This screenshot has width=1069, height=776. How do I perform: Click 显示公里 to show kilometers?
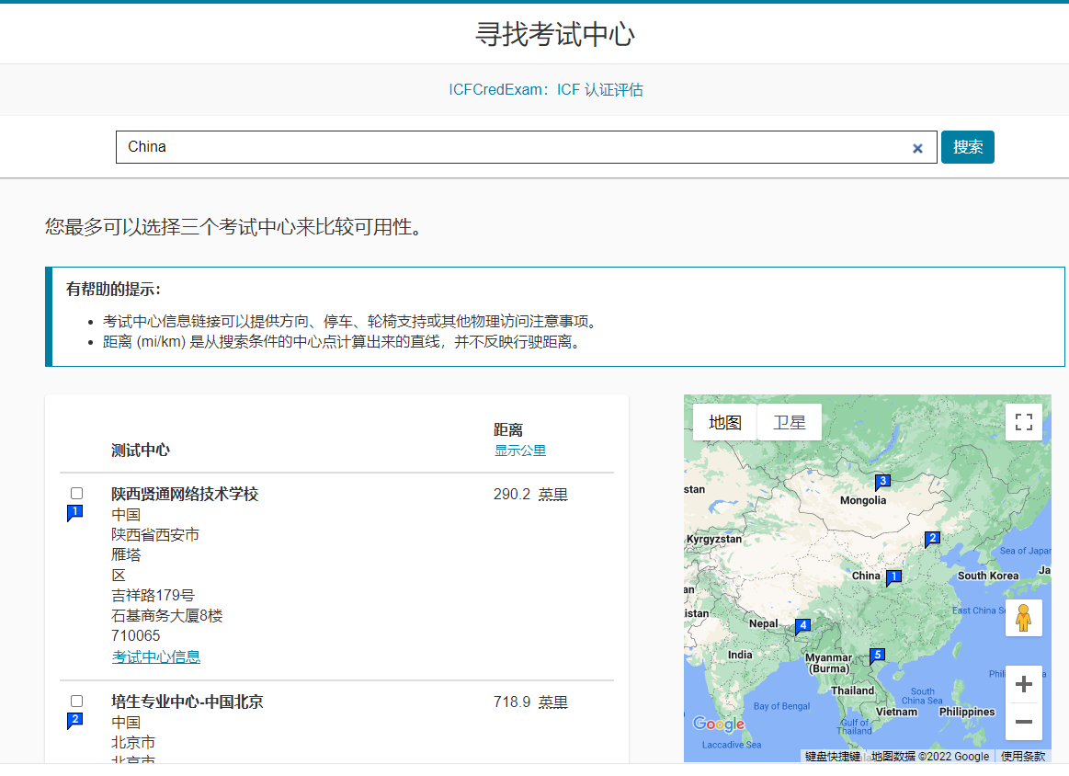click(x=520, y=451)
